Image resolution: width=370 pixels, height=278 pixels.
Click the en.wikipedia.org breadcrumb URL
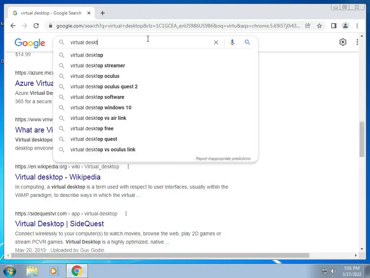(67, 167)
